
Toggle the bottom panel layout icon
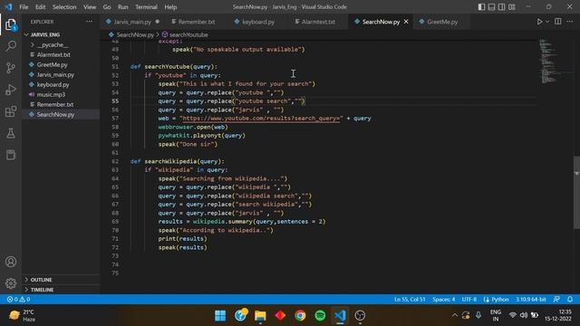click(x=491, y=7)
